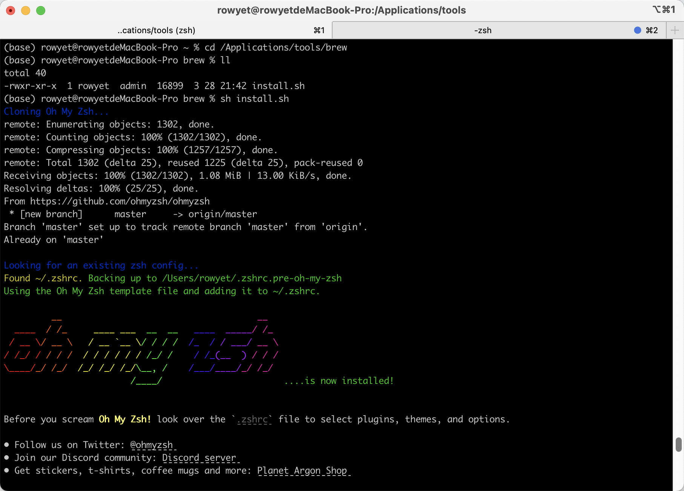Click '....is now installed!' text
684x491 pixels.
(x=339, y=381)
